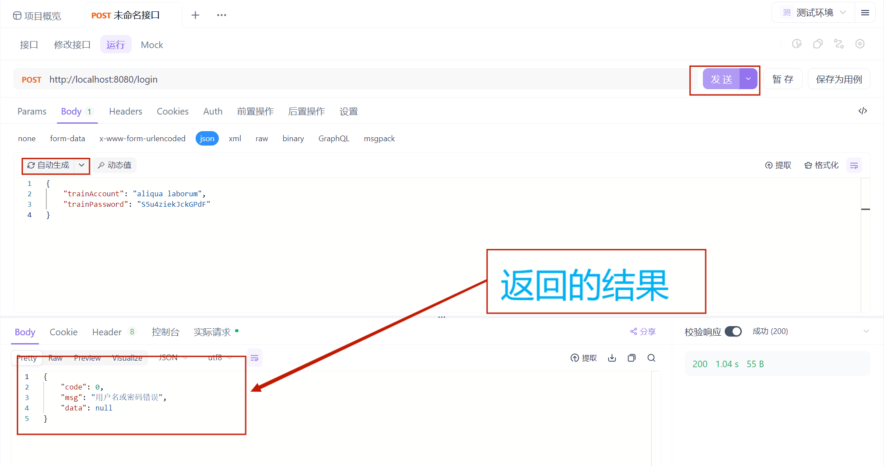Switch to the Headers request tab
The width and height of the screenshot is (884, 466).
point(126,111)
